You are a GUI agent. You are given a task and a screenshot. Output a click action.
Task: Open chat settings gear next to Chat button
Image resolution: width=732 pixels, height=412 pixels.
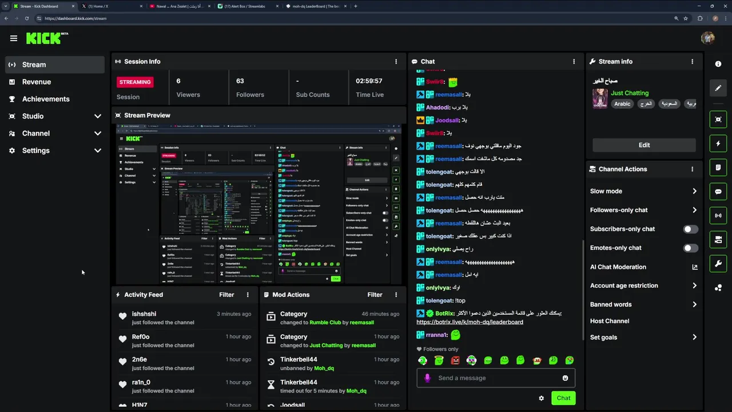pyautogui.click(x=541, y=398)
